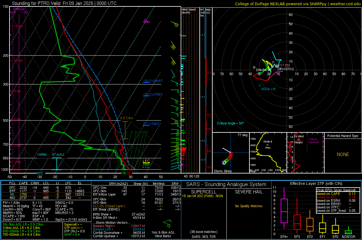Click the '77 deg' Storm Slinky value
Viewport: 362px width, 240px height.
[x=242, y=135]
